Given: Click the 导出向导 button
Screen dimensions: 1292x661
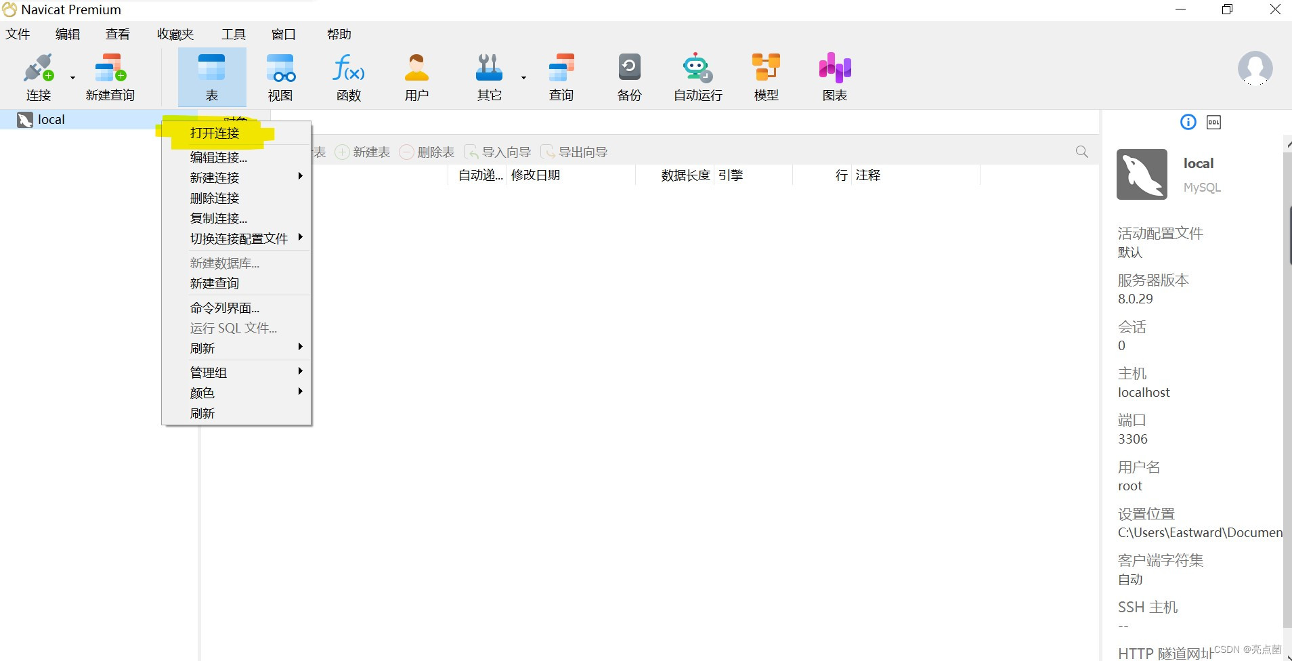Looking at the screenshot, I should [x=574, y=152].
